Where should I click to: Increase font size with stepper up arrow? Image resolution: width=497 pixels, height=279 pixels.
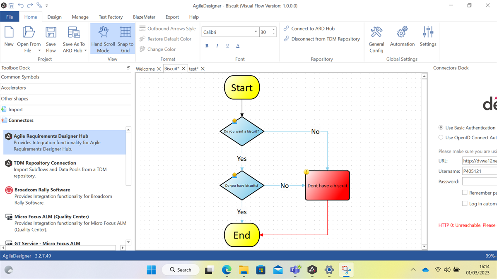click(274, 30)
